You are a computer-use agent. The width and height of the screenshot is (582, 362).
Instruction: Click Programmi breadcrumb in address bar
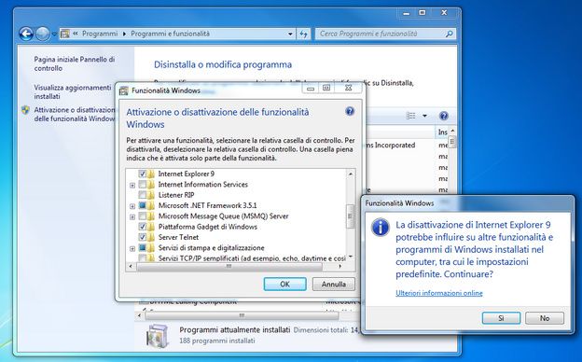coord(100,34)
